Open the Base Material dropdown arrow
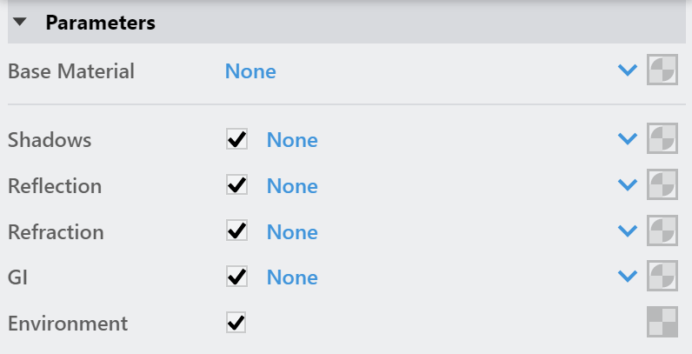Viewport: 692px width, 354px height. 627,70
